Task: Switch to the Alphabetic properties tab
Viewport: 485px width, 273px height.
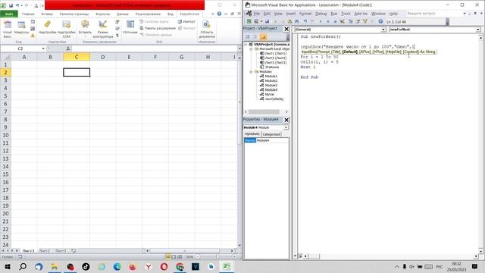Action: point(252,134)
